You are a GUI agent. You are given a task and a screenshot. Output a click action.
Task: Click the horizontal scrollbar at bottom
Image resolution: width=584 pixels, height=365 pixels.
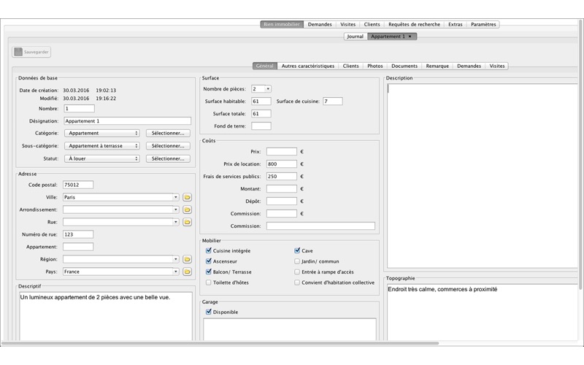(x=220, y=343)
